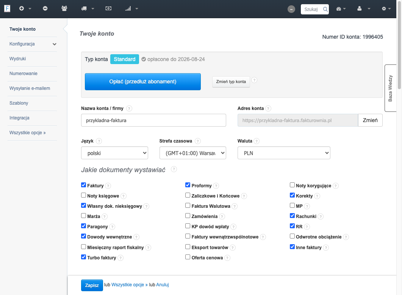Open the truck warehouse icon menu
Viewport: 402px width, 295px height.
(x=84, y=9)
